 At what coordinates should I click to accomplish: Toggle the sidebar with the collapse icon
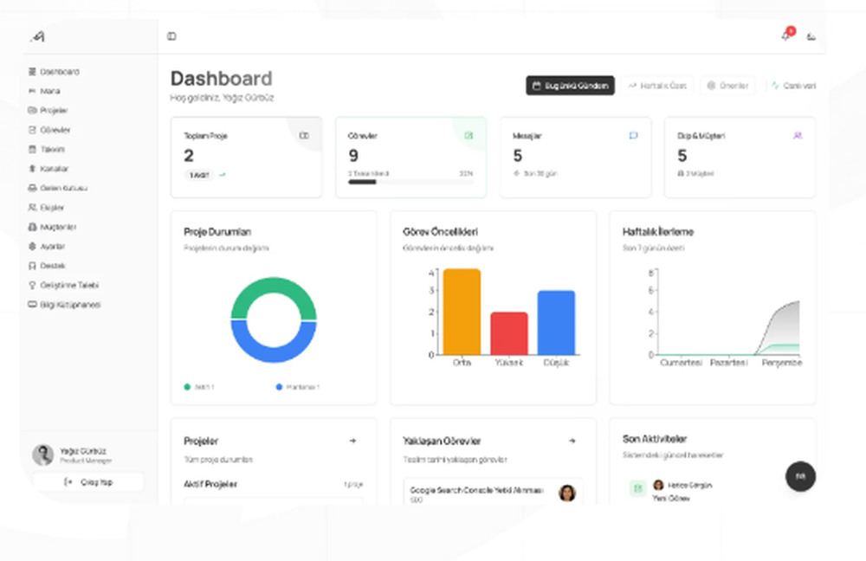pyautogui.click(x=171, y=36)
